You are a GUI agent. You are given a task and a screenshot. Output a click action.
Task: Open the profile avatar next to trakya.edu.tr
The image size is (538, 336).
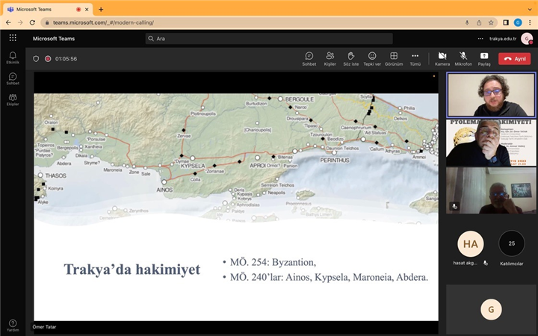[527, 39]
